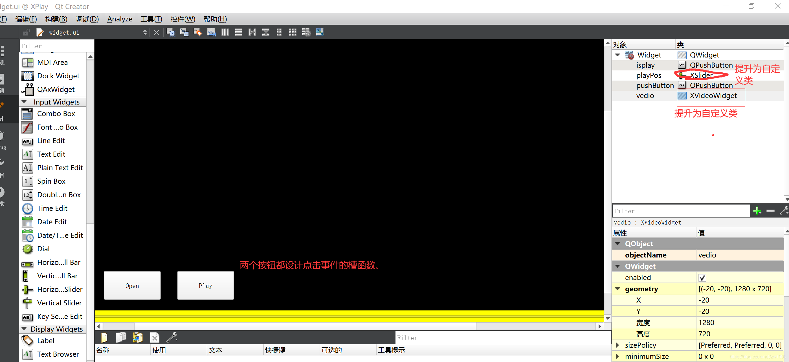Collapse the Widget root tree node
Image resolution: width=789 pixels, height=362 pixels.
(x=617, y=55)
